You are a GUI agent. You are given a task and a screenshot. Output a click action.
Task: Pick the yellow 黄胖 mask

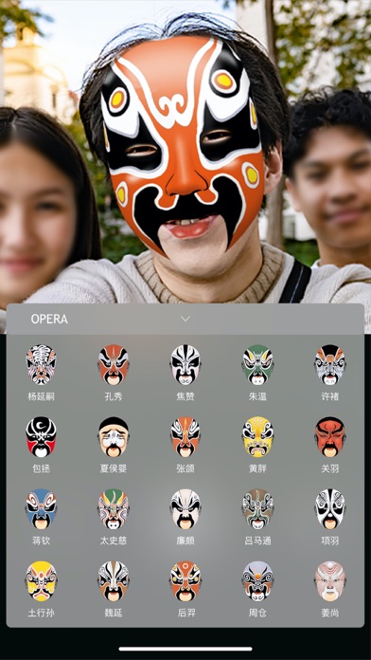coord(257,437)
